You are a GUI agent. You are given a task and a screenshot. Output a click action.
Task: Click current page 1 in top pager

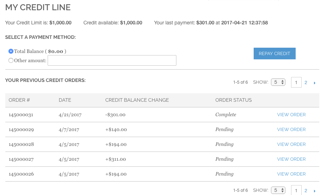click(296, 83)
